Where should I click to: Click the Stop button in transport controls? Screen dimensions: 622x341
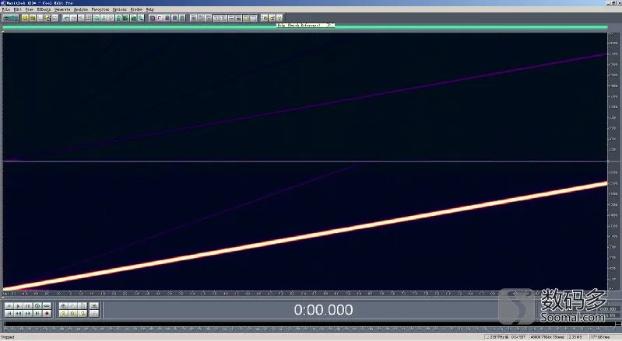[x=9, y=306]
